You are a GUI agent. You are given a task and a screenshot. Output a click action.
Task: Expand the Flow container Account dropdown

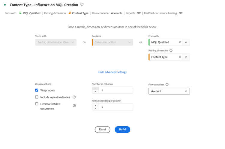pyautogui.click(x=169, y=91)
